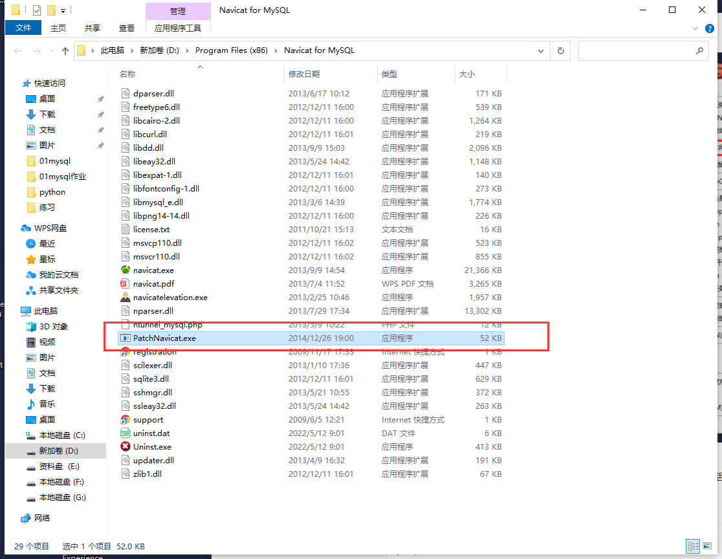Select 快速访问 in navigation pane
Viewport: 722px width, 559px height.
click(x=44, y=83)
